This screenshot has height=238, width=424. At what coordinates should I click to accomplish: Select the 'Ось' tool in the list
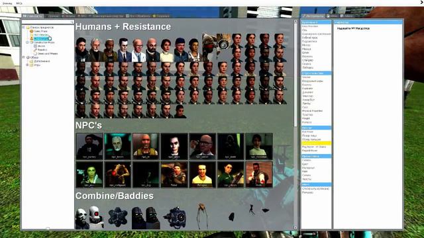point(305,30)
